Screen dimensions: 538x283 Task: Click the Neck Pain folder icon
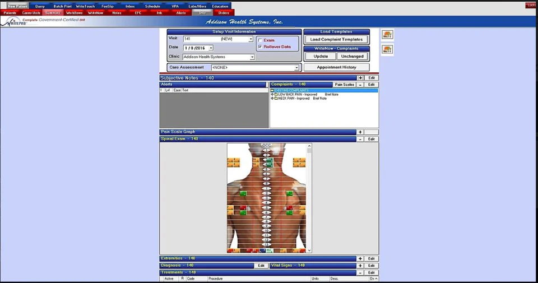point(276,99)
